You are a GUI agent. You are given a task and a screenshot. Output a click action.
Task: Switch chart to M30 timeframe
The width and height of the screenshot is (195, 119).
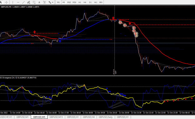click(x=74, y=2)
